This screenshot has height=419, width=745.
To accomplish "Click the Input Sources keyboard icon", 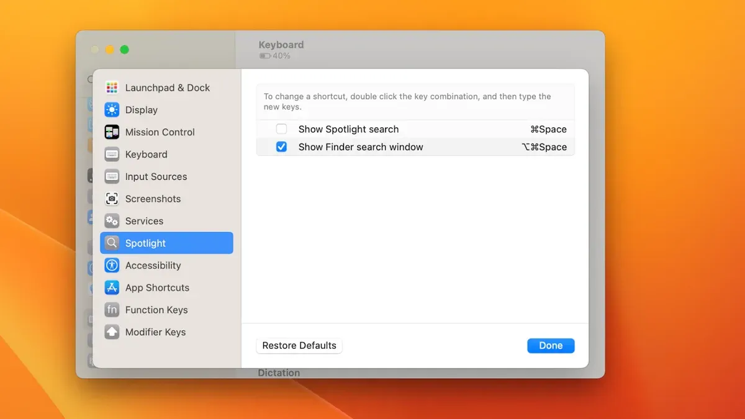I will click(x=112, y=177).
